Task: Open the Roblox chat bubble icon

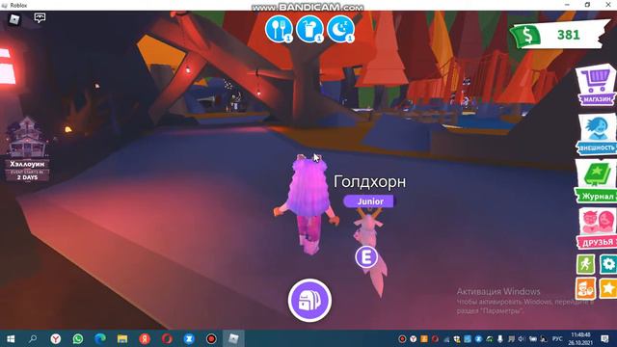Action: tap(40, 18)
